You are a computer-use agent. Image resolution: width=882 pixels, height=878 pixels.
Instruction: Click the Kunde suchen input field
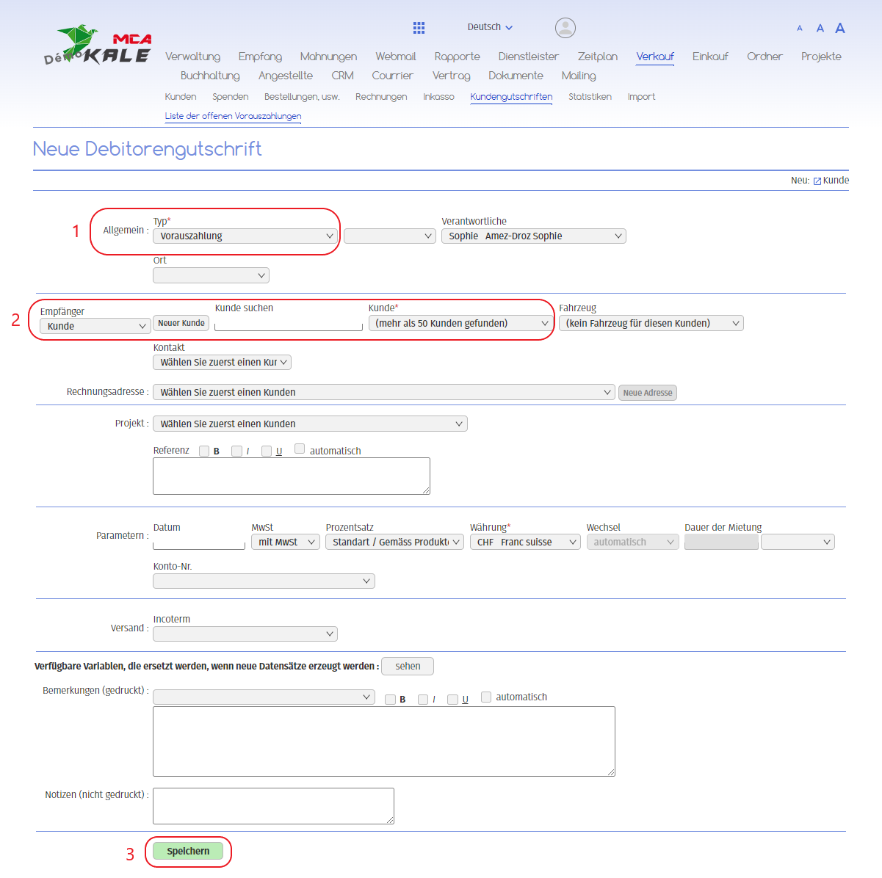pyautogui.click(x=289, y=323)
